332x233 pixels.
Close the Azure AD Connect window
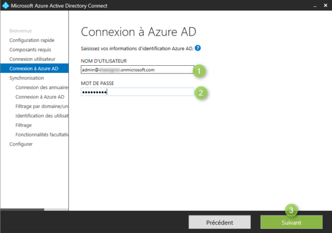point(326,5)
